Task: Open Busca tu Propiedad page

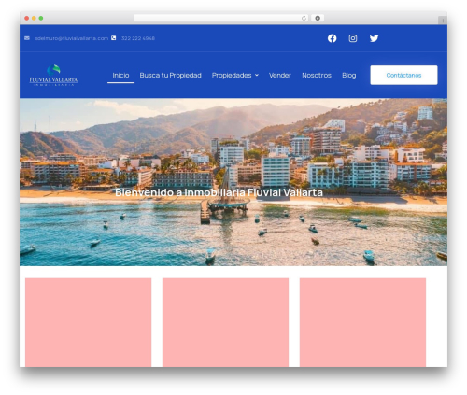Action: [x=170, y=75]
